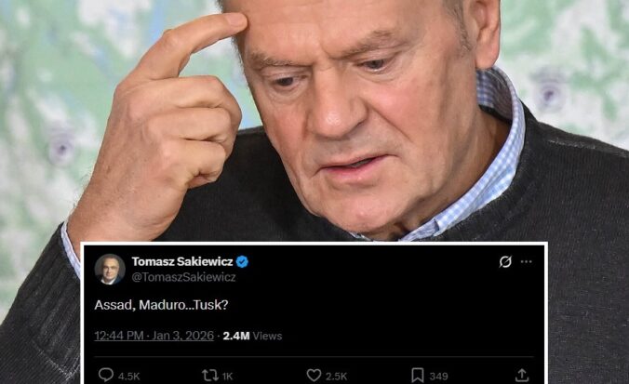Screen dimensions: 629x384
Task: Open the 1K reposts count
Action: [227, 377]
